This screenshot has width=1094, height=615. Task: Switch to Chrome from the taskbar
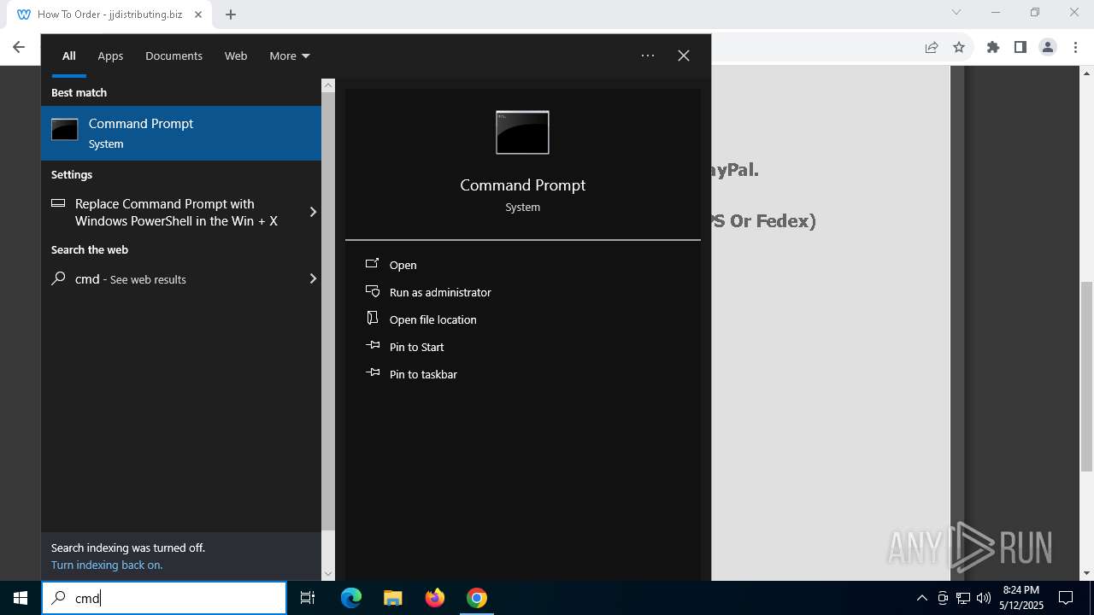pyautogui.click(x=477, y=598)
